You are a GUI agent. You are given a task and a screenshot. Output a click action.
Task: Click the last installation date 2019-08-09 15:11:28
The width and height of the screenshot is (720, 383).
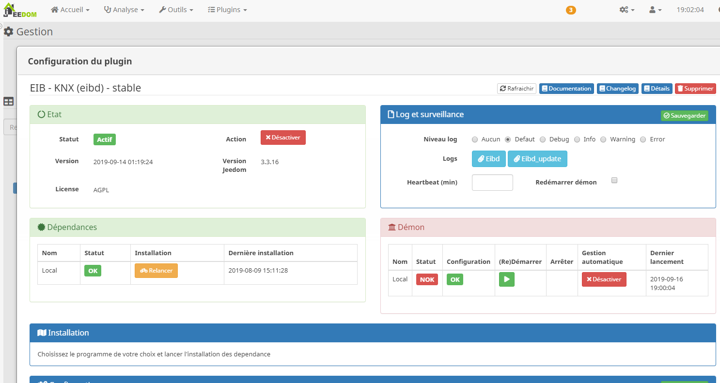(x=258, y=271)
